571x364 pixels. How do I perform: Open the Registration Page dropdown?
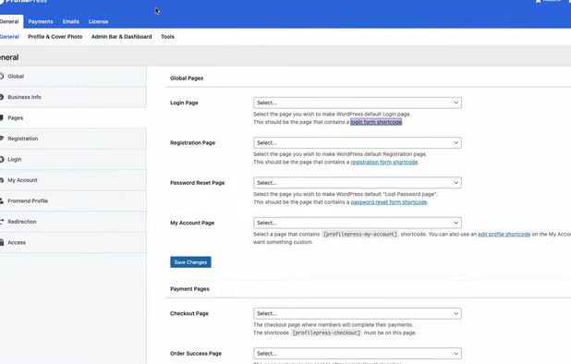coord(358,142)
